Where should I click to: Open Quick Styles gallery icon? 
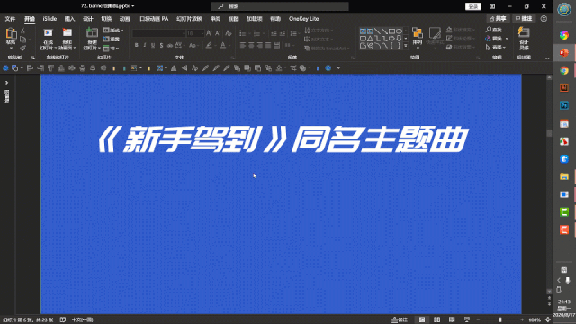point(435,33)
